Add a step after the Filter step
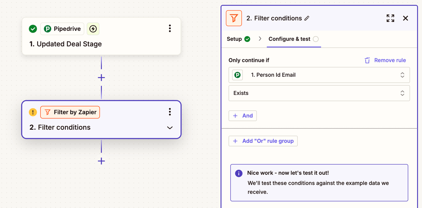 tap(101, 161)
